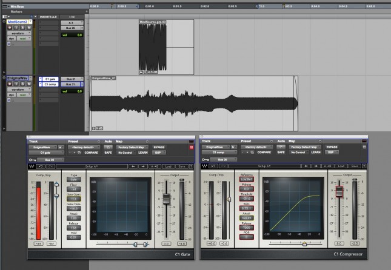The image size is (391, 270).
Task: Click the C1 Gate output fader handle
Action: (x=165, y=199)
